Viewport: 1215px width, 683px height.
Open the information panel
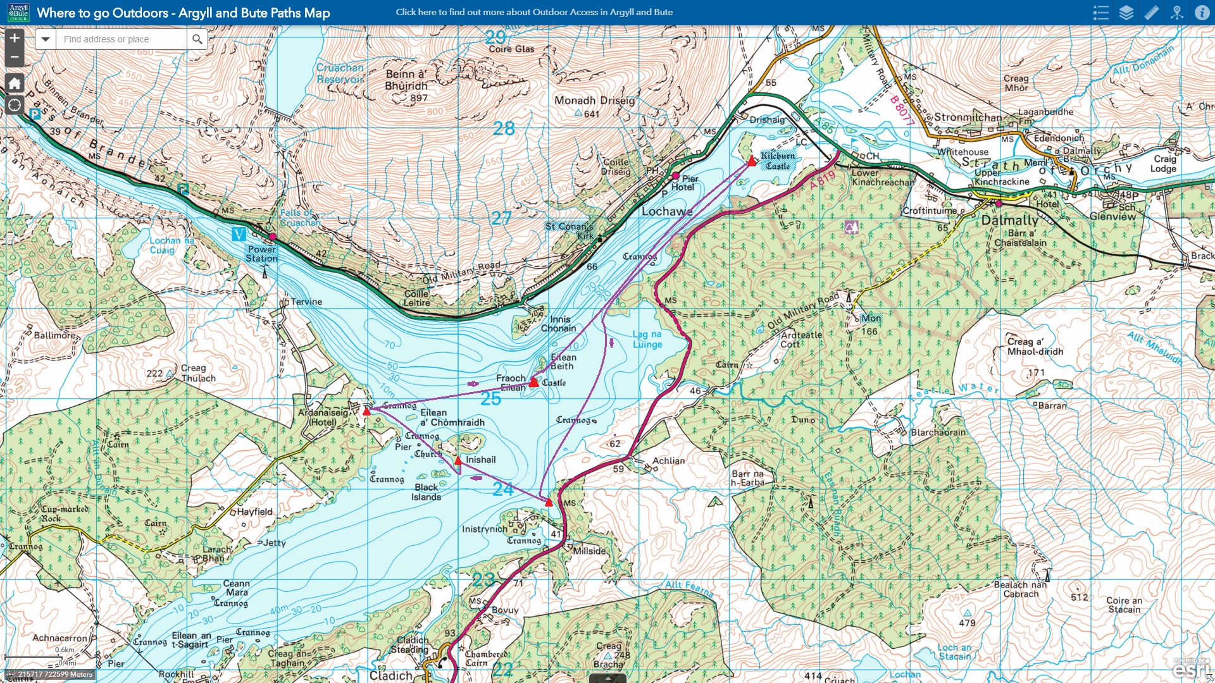pos(1202,12)
